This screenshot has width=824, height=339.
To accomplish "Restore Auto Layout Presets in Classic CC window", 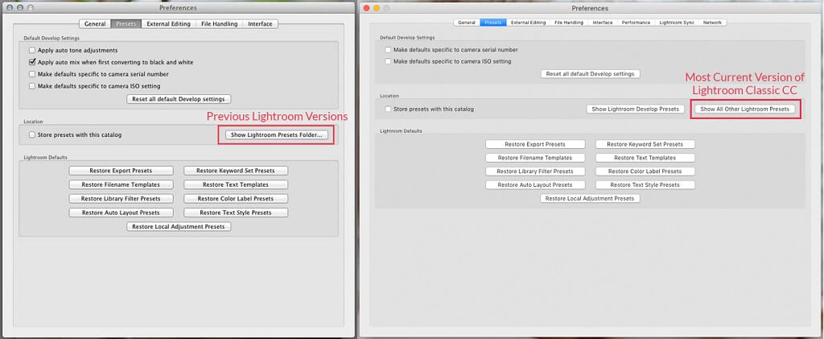I will (x=535, y=185).
